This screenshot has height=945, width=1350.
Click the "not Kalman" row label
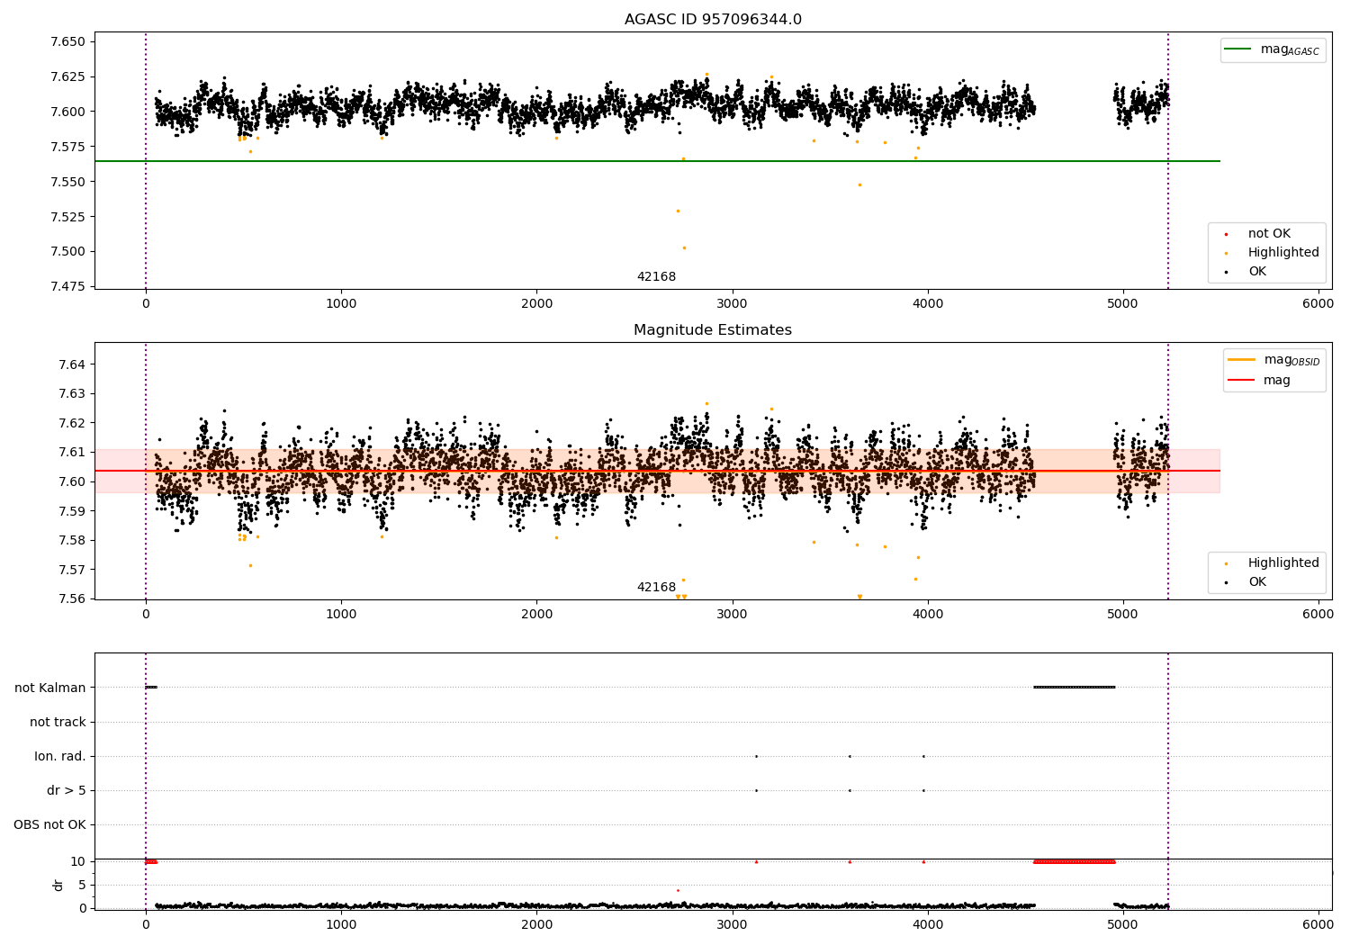coord(50,688)
